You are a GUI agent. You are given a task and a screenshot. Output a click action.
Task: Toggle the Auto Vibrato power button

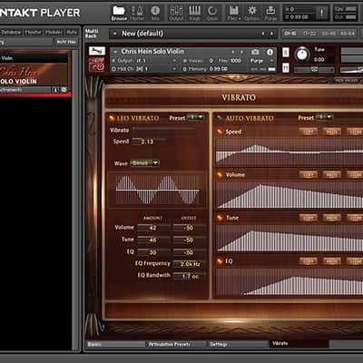(220, 118)
